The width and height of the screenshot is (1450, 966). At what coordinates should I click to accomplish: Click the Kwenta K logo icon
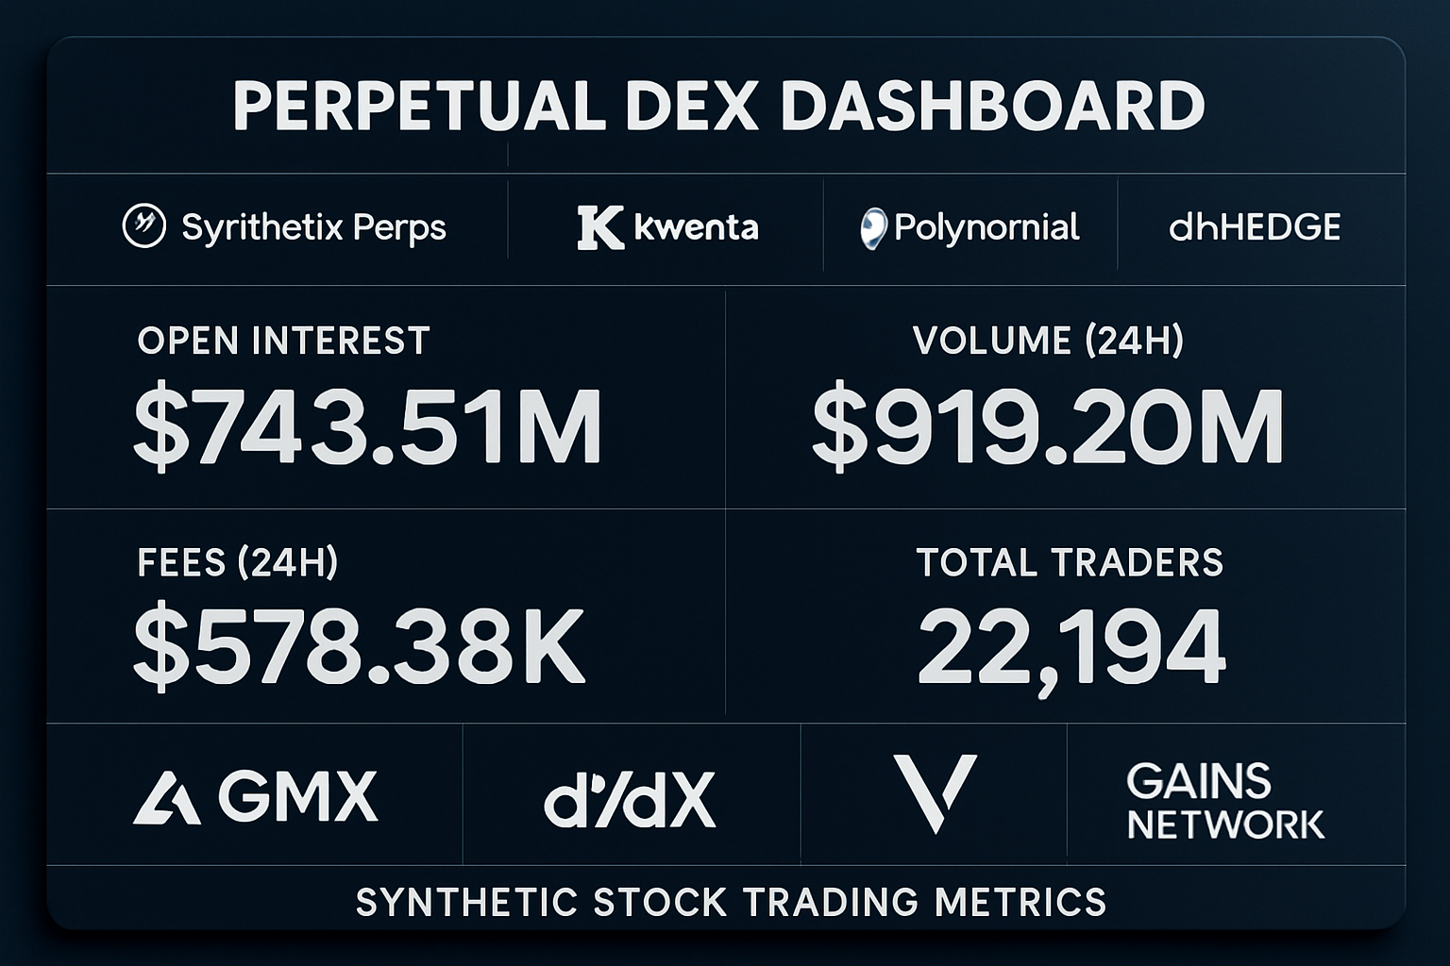(x=599, y=228)
